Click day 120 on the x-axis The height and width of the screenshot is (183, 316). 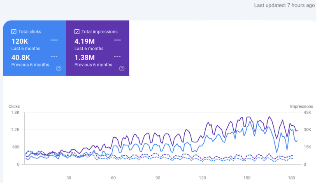(202, 178)
